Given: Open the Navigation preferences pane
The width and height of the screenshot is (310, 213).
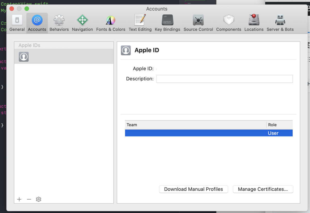Looking at the screenshot, I should point(82,23).
